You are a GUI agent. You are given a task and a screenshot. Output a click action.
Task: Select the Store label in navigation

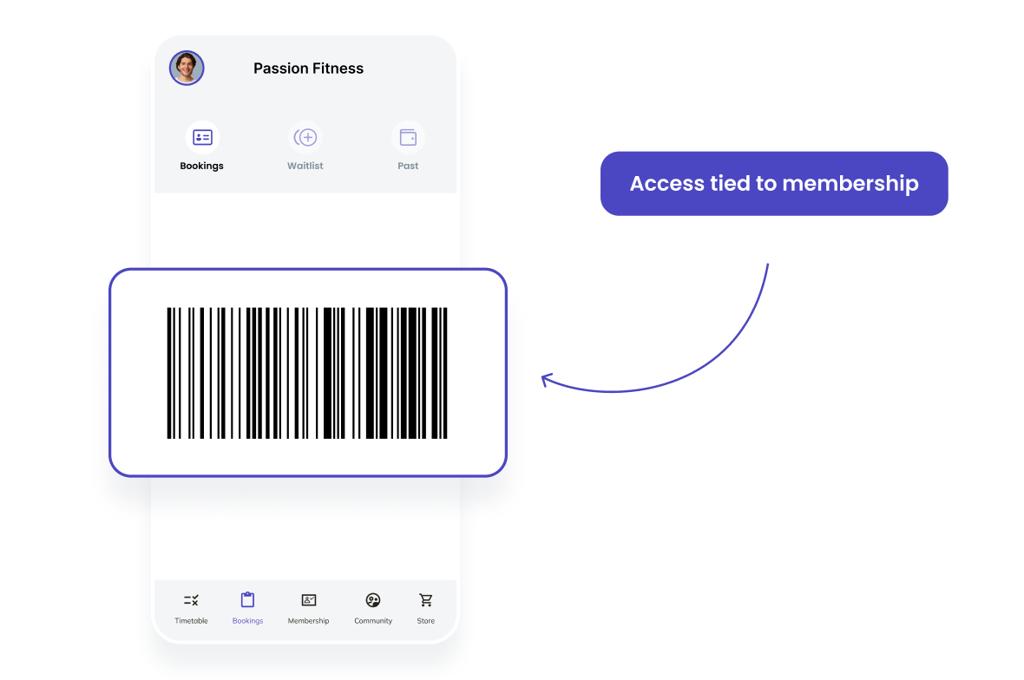pyautogui.click(x=426, y=621)
